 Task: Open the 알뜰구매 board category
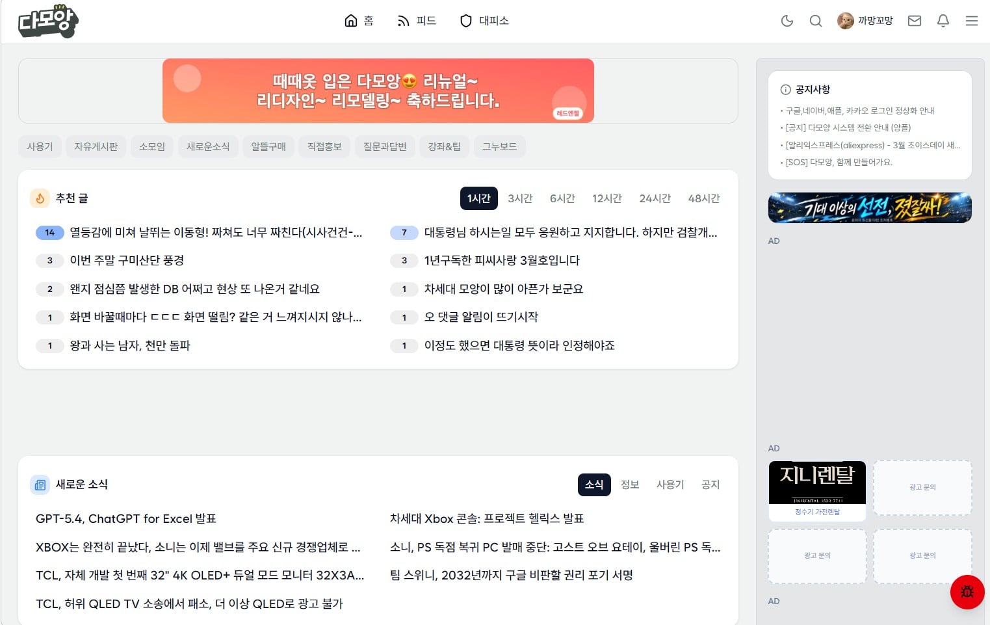pyautogui.click(x=268, y=146)
